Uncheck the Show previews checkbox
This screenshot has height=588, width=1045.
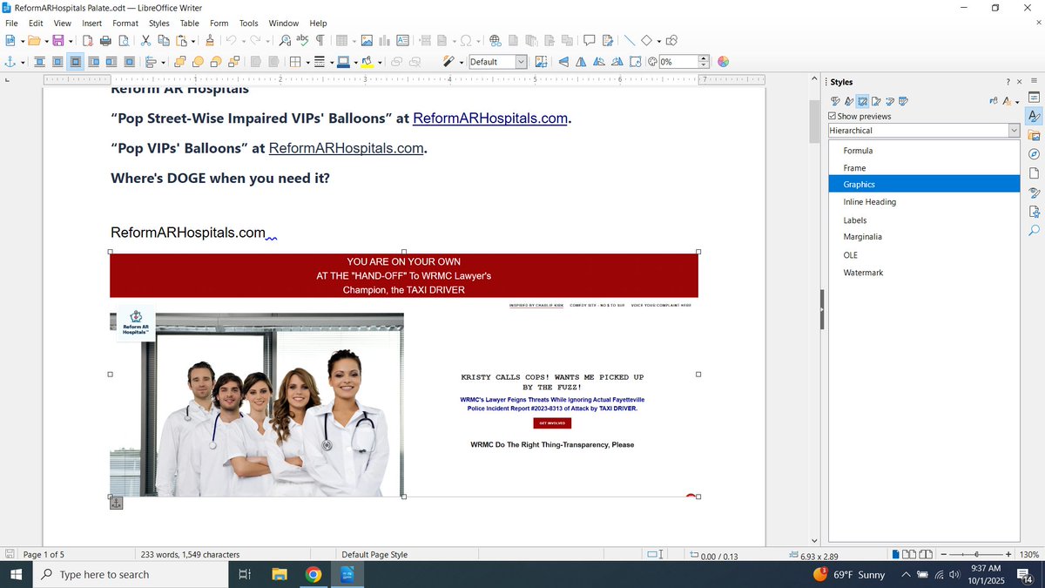click(x=833, y=116)
